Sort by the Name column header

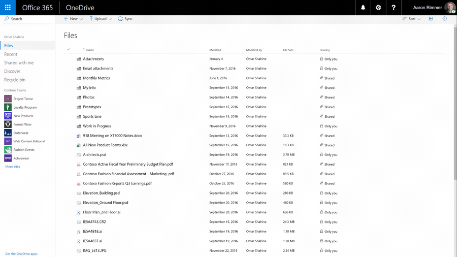90,50
